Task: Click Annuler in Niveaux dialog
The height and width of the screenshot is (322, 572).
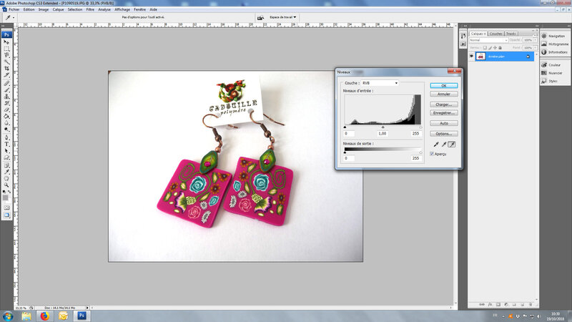Action: [x=443, y=94]
